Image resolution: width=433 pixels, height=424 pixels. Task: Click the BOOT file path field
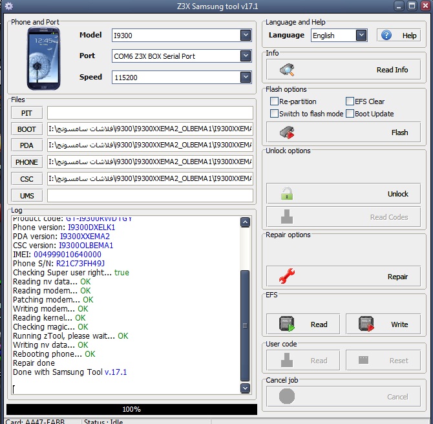(x=150, y=129)
